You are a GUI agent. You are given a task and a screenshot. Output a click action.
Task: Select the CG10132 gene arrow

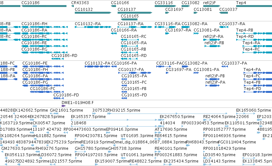click(93, 13)
